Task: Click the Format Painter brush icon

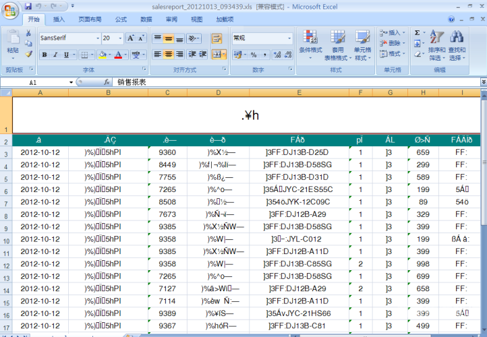Action: [28, 54]
